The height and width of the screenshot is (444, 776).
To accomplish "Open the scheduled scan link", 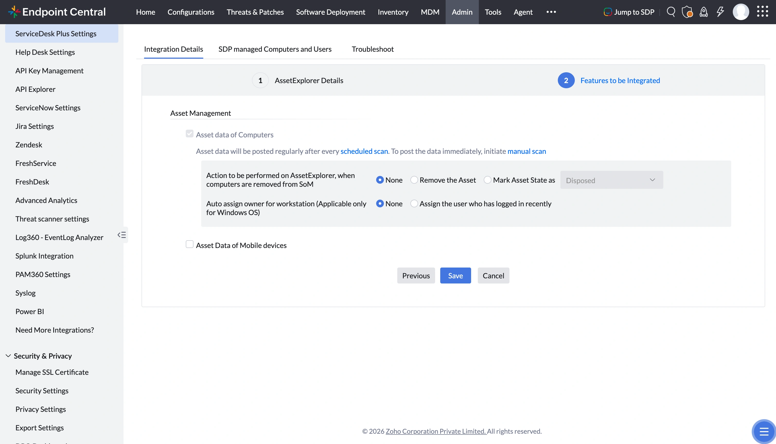I will (x=364, y=151).
